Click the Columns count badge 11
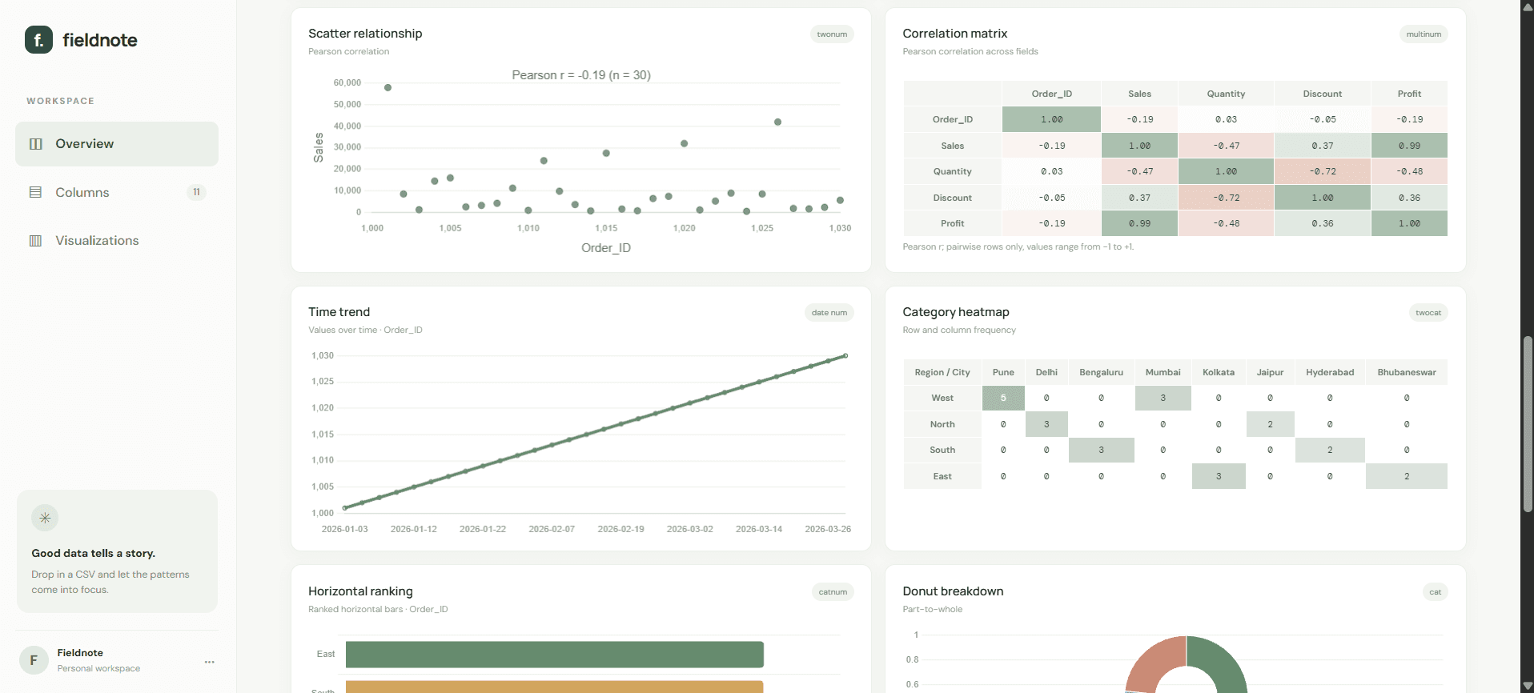 tap(196, 192)
